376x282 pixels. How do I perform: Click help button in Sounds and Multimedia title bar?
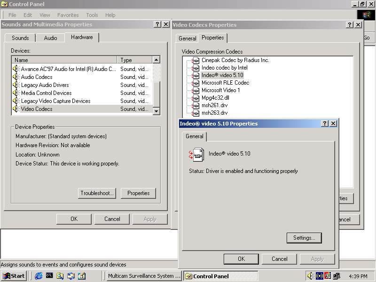coord(157,24)
